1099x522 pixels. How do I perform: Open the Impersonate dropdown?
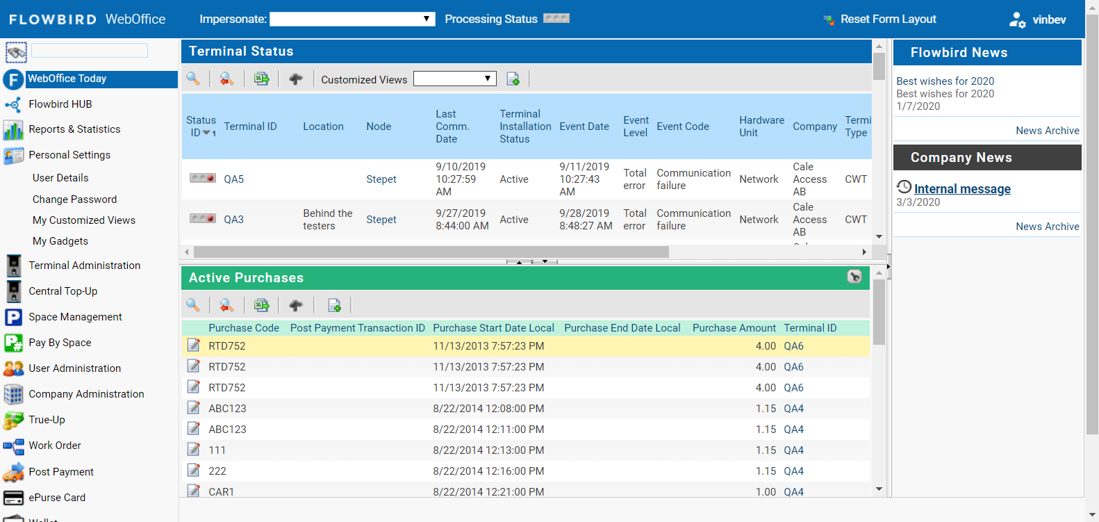352,19
